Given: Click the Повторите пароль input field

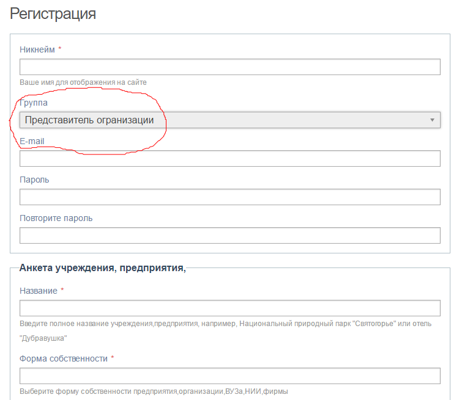Looking at the screenshot, I should 230,235.
